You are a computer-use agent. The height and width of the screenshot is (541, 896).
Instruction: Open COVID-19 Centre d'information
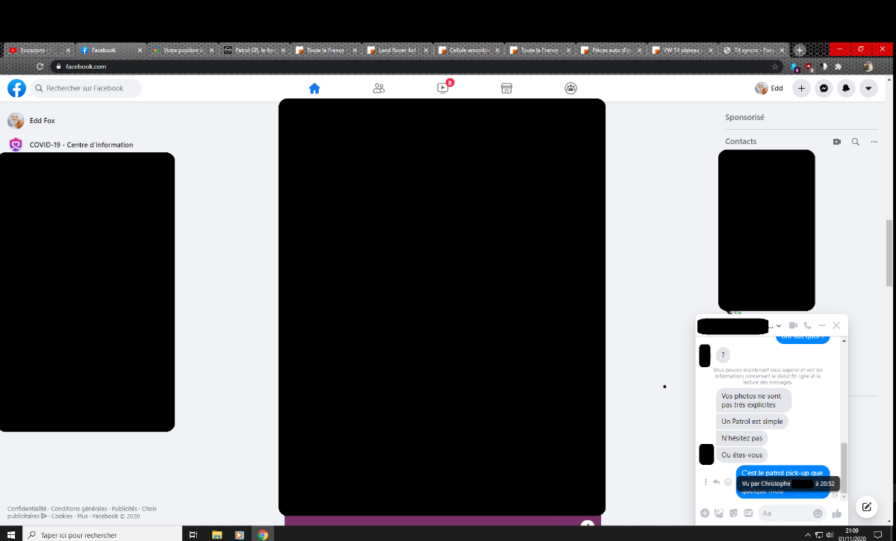click(x=70, y=145)
